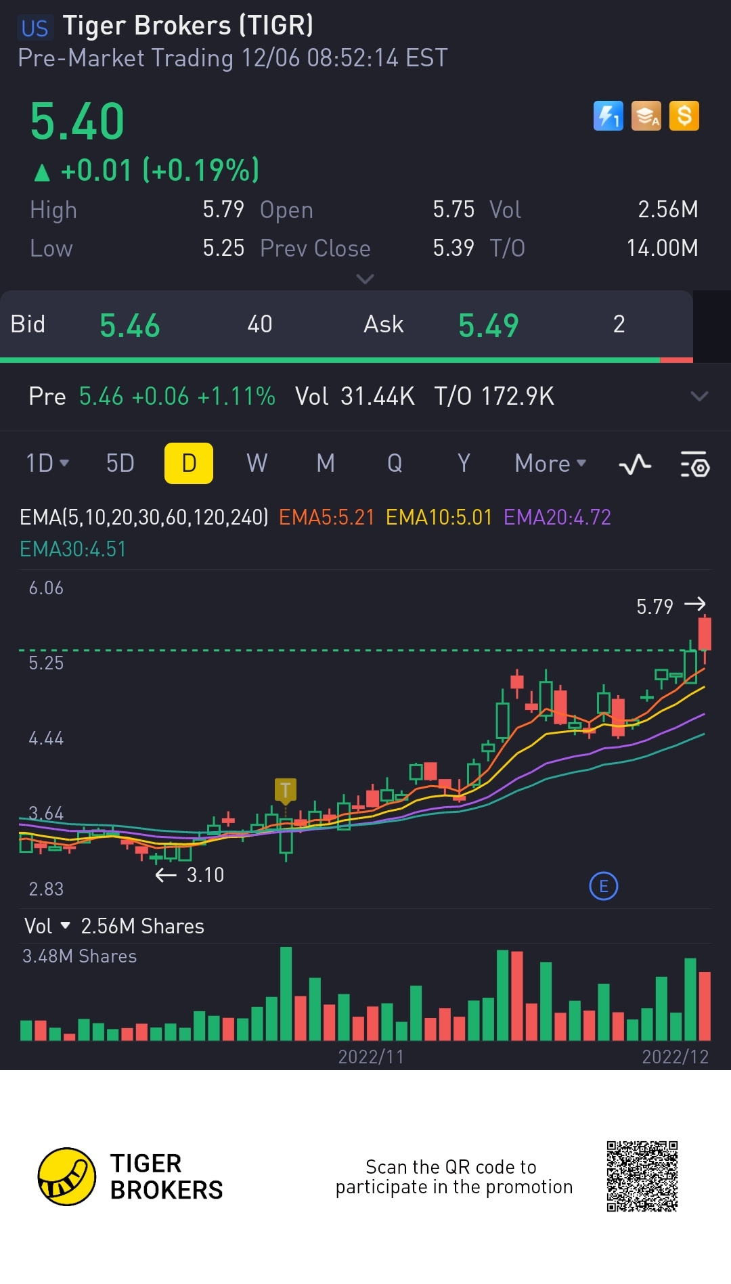
Task: Tap the current price 5.40
Action: tap(77, 122)
